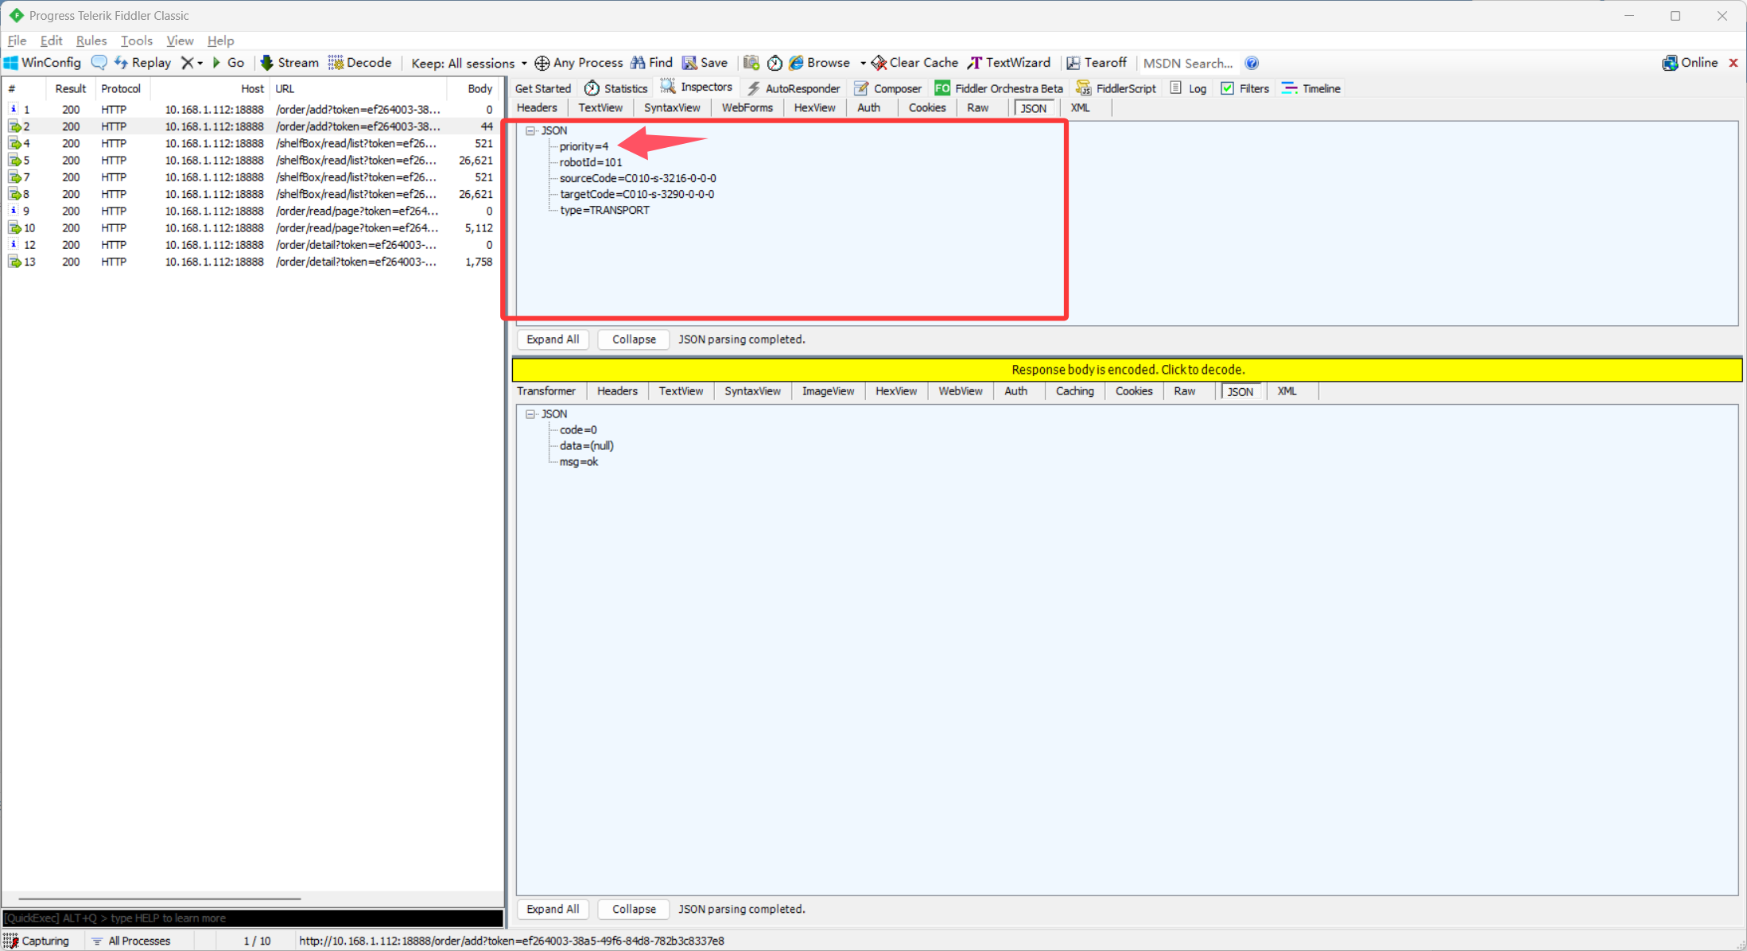
Task: Click the Remove sessions X icon
Action: click(x=187, y=63)
